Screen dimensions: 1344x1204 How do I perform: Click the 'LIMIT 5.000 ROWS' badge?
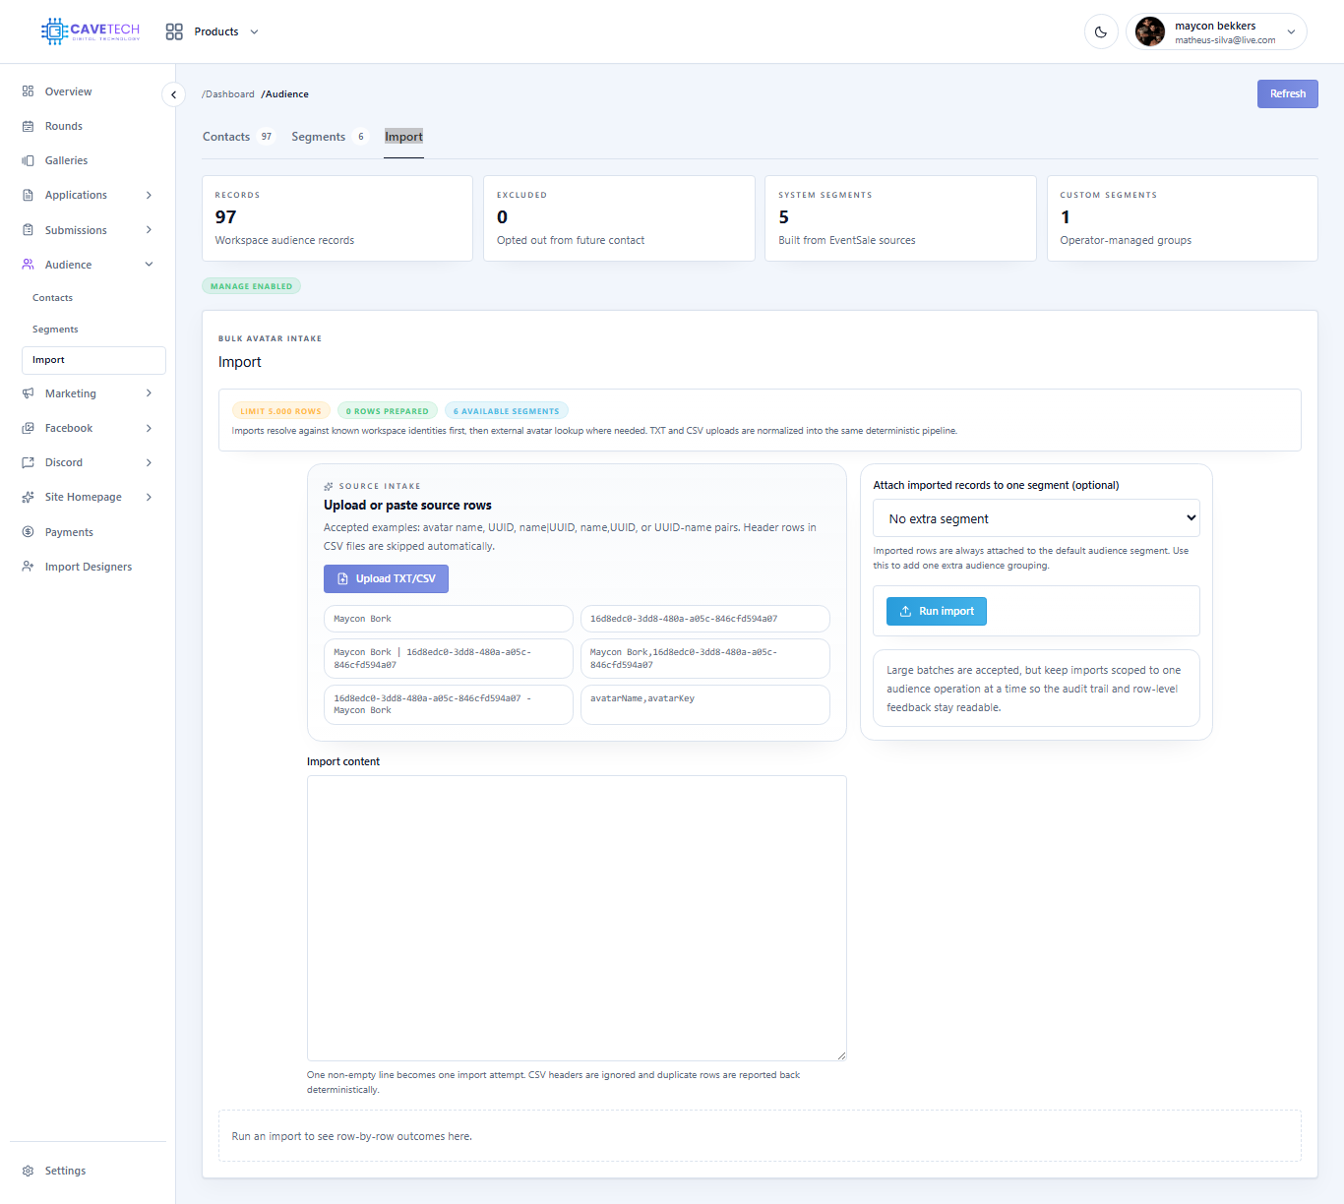(x=280, y=411)
